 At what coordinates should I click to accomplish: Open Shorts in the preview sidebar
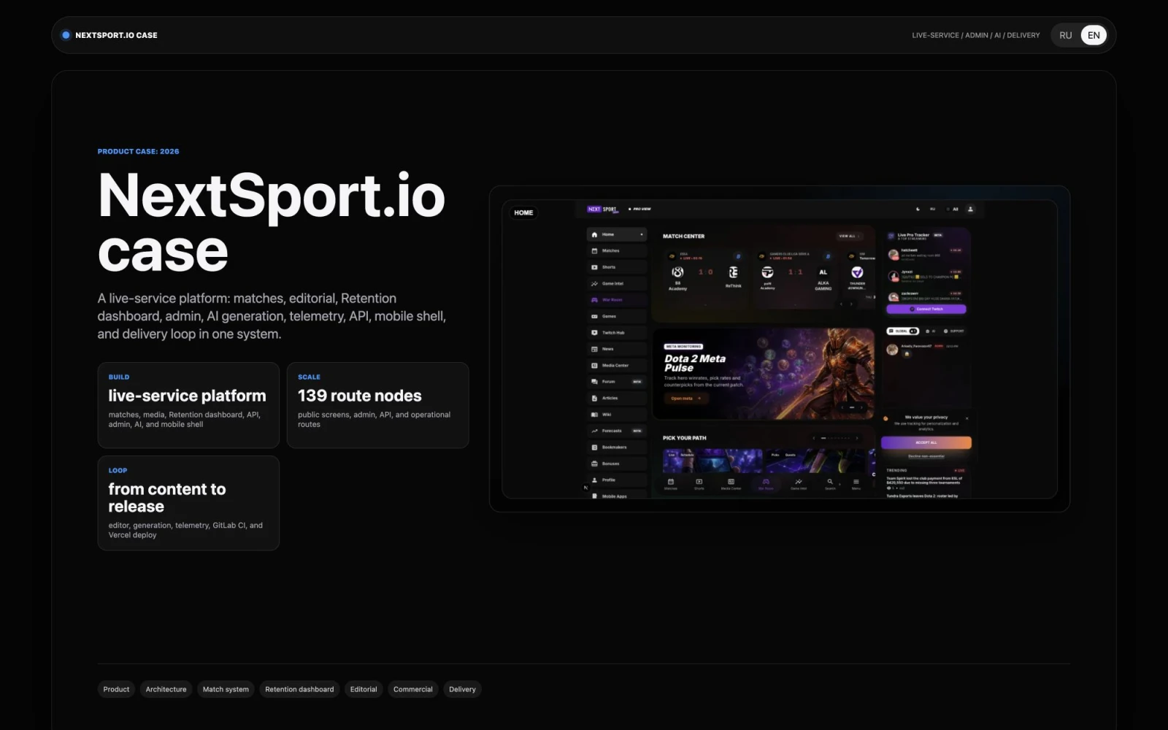pyautogui.click(x=616, y=267)
